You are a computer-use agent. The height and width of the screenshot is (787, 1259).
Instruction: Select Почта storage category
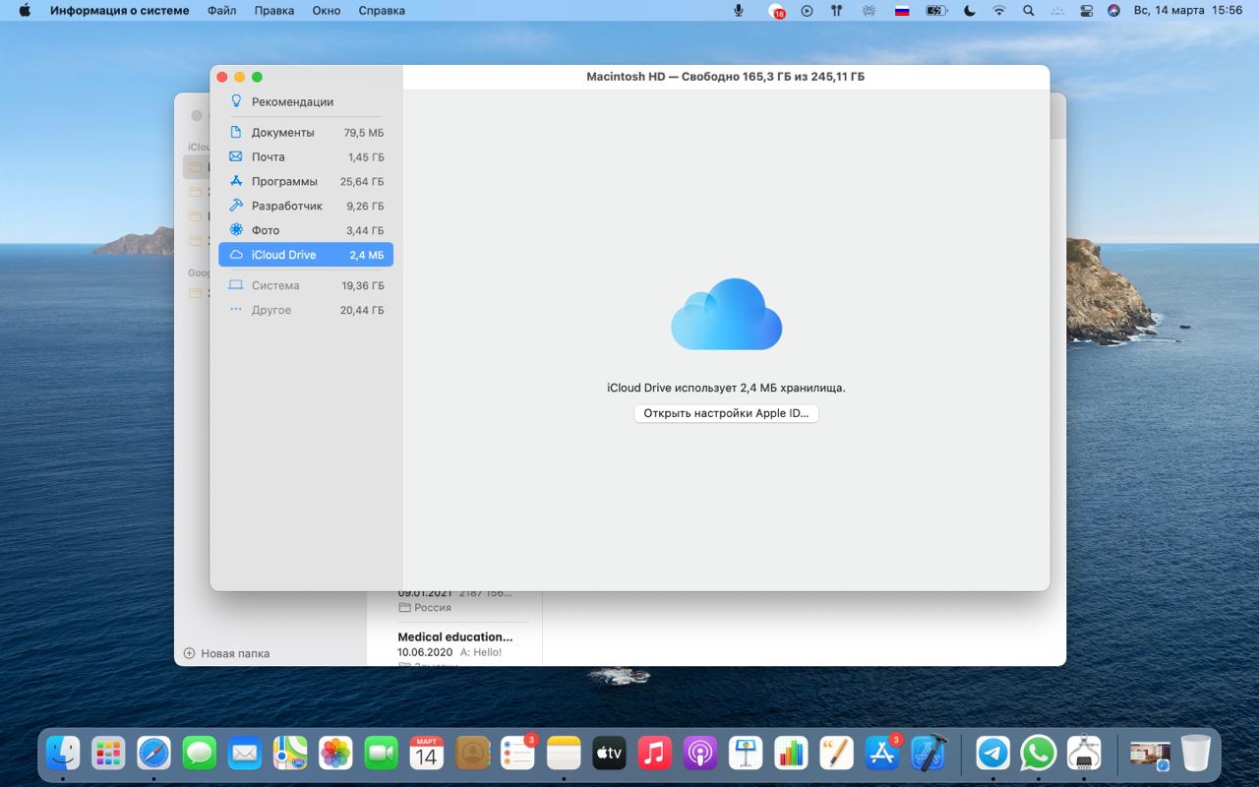pyautogui.click(x=305, y=156)
